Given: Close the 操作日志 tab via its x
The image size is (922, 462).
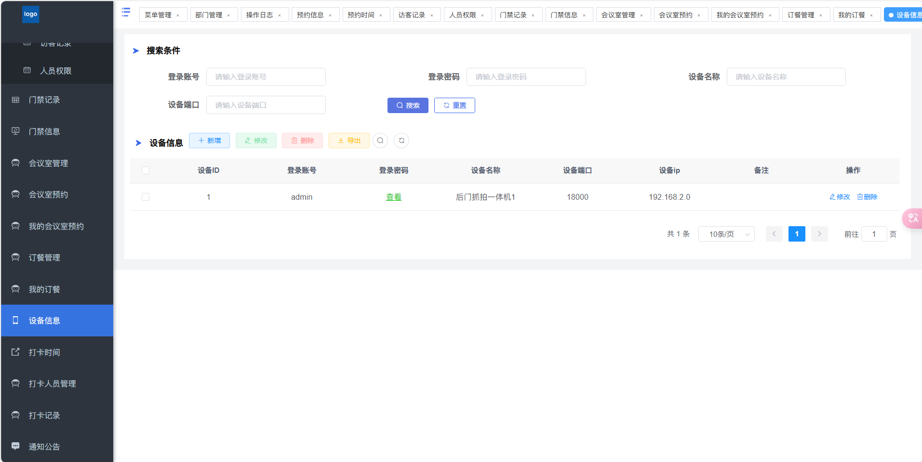Looking at the screenshot, I should [x=280, y=15].
